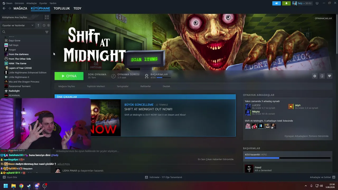Image resolution: width=338 pixels, height=190 pixels.
Task: Select the KÜTÜPHANE tab
Action: pos(40,8)
